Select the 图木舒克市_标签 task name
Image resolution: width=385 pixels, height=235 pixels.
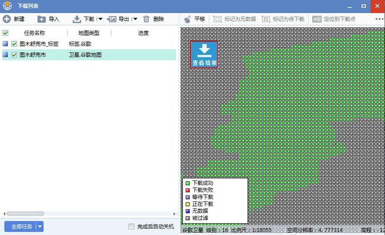click(x=39, y=44)
